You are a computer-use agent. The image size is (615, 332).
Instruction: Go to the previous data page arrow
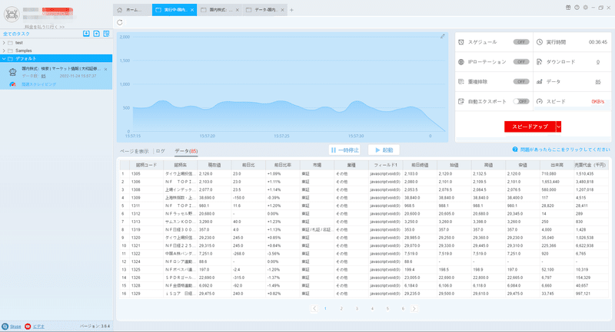click(x=314, y=308)
